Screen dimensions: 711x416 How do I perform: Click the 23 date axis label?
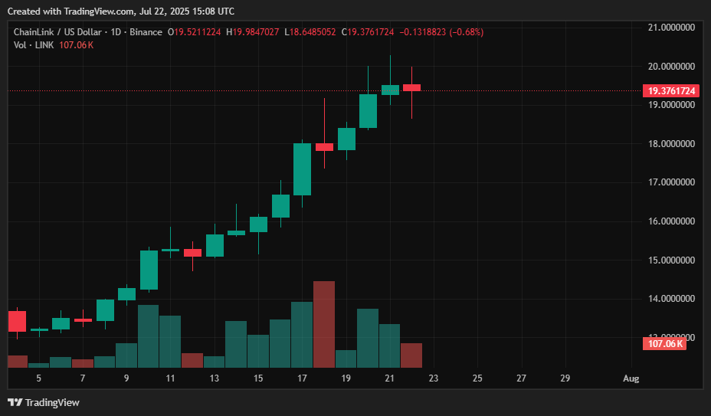434,378
